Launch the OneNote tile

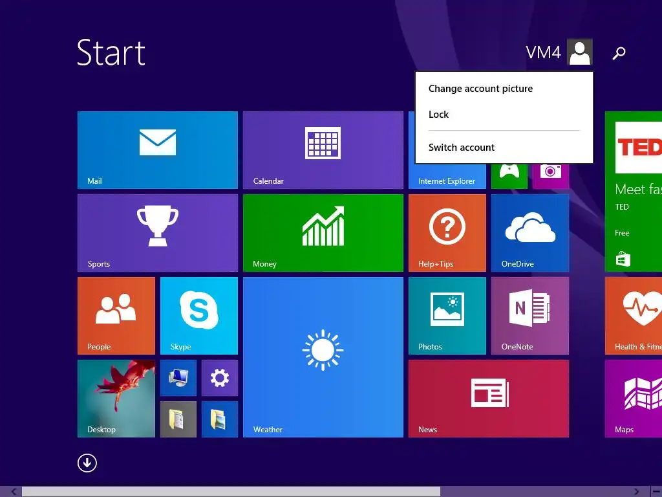click(x=530, y=316)
